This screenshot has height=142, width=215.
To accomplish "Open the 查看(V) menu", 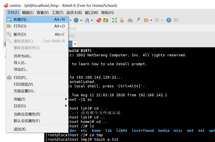I will point(43,13).
